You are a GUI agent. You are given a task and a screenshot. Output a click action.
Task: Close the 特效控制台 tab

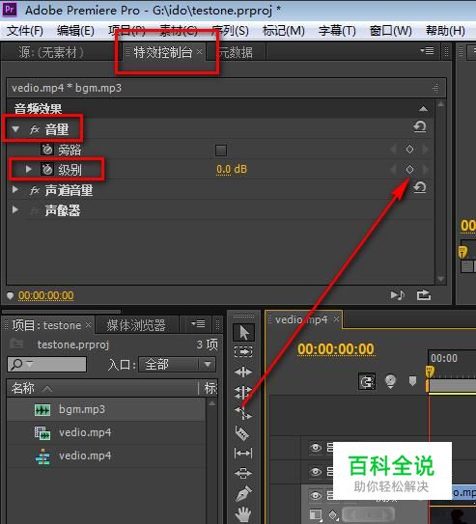[200, 51]
